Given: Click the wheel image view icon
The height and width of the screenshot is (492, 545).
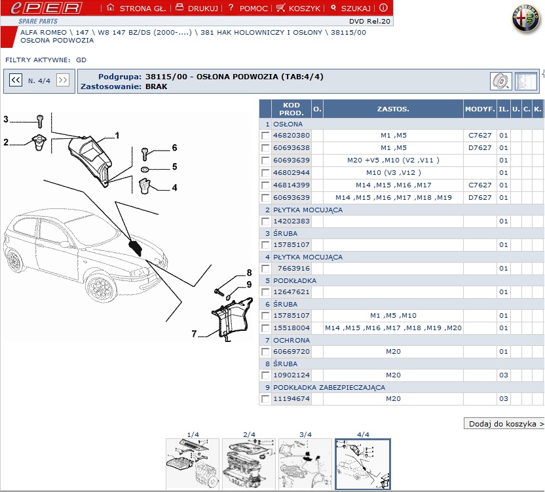Looking at the screenshot, I should click(501, 81).
